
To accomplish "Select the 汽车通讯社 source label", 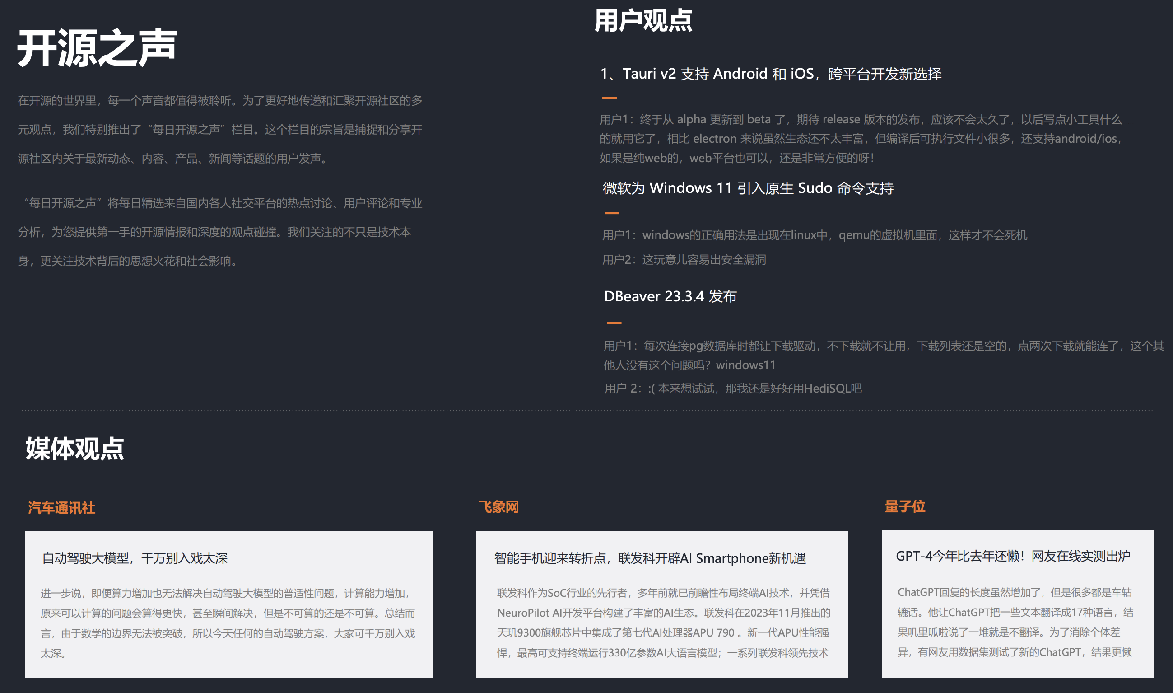I will 61,508.
